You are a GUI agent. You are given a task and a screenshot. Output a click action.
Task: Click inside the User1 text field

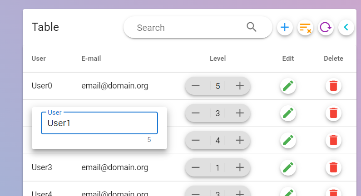coord(99,123)
